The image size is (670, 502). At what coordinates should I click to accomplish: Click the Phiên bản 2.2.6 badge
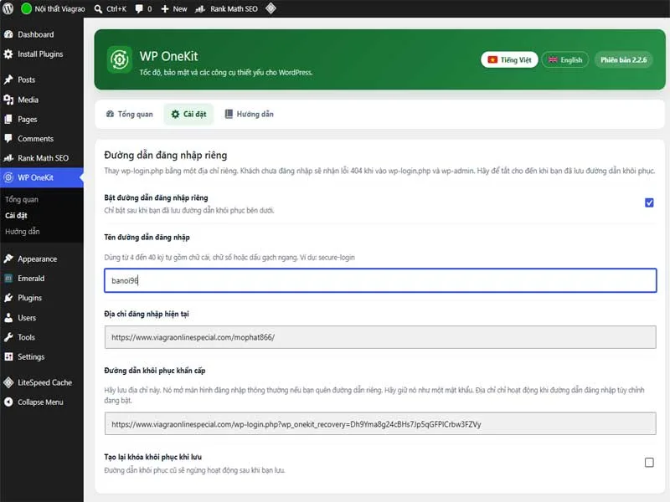pyautogui.click(x=623, y=59)
